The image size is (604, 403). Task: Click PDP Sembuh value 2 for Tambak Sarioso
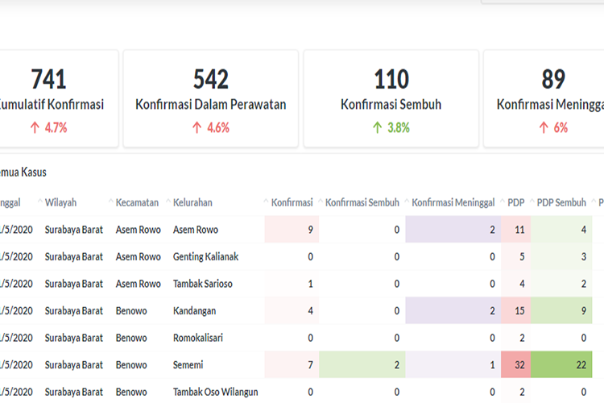[x=584, y=284]
